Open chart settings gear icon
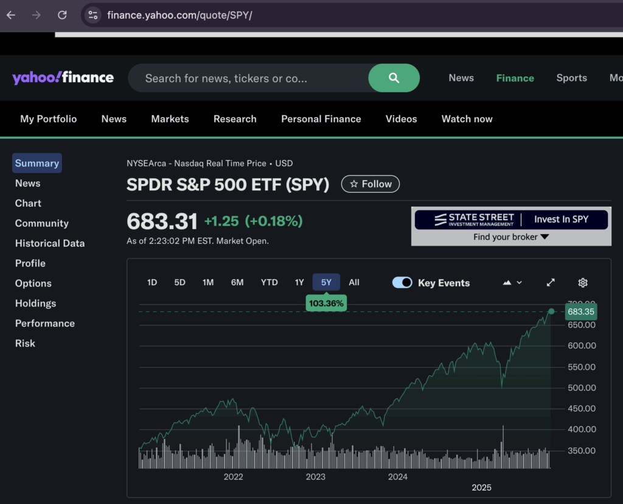The image size is (623, 504). point(582,283)
